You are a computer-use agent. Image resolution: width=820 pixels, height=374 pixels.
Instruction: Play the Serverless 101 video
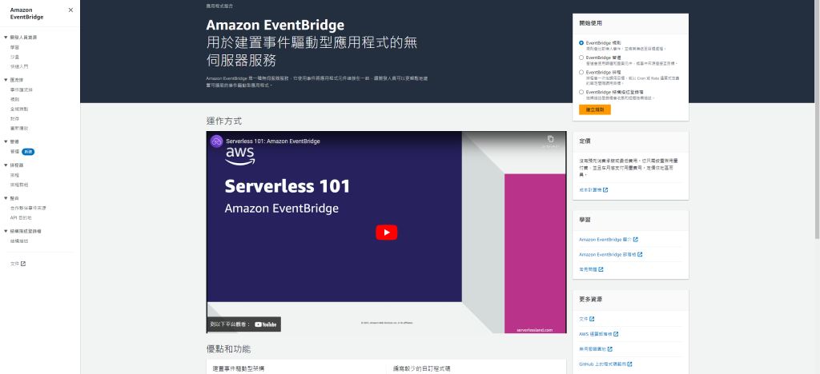(x=387, y=232)
